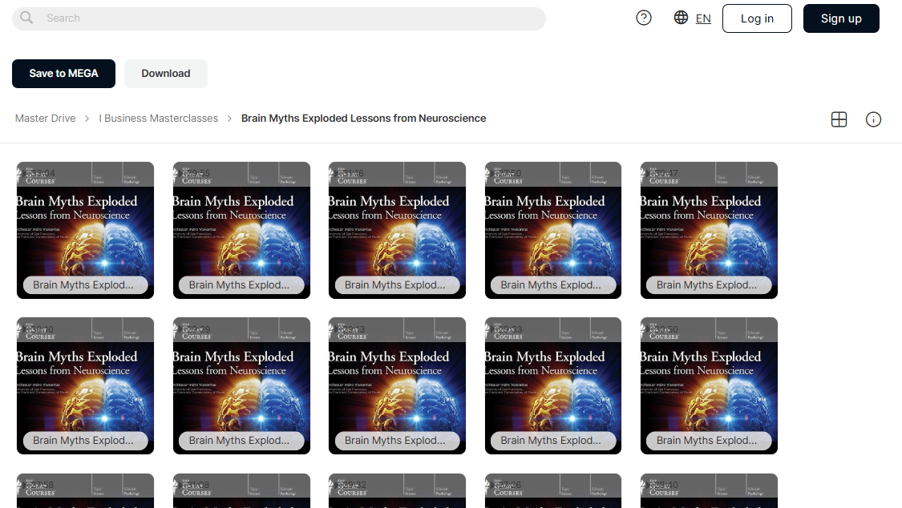Click the Sign up button

841,18
